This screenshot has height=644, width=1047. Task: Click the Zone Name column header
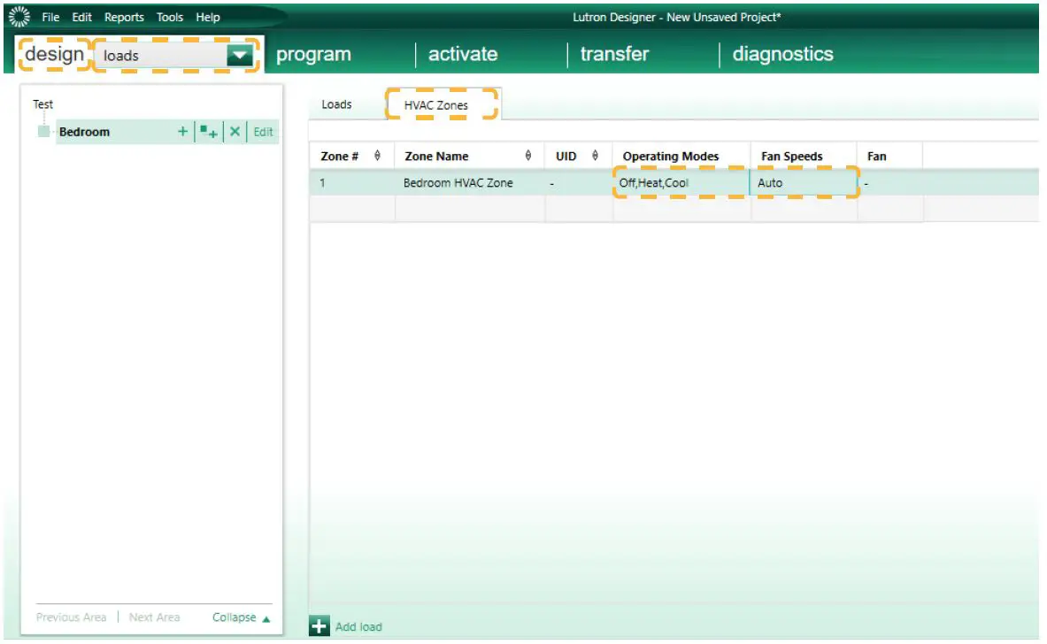point(436,157)
